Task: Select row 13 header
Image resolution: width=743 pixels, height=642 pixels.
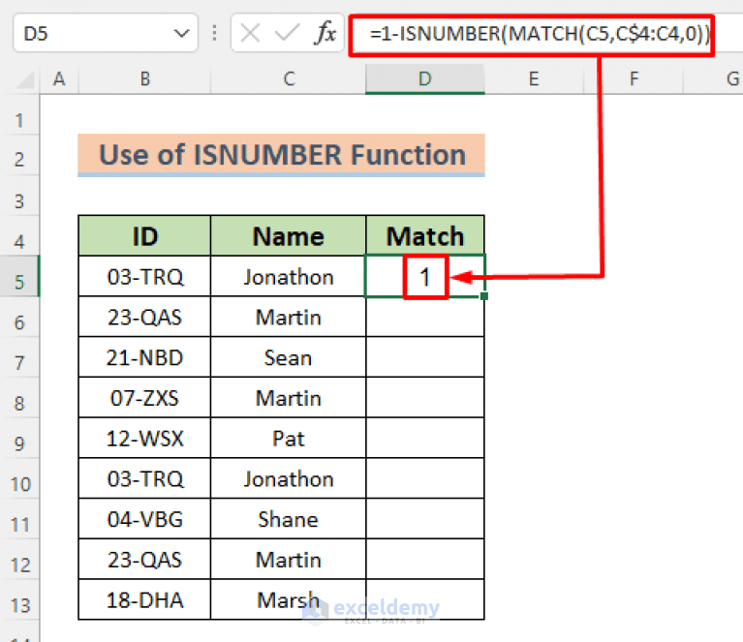Action: click(19, 599)
